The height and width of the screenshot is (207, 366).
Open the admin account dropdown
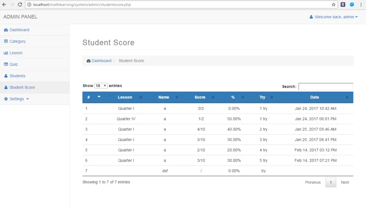click(333, 17)
